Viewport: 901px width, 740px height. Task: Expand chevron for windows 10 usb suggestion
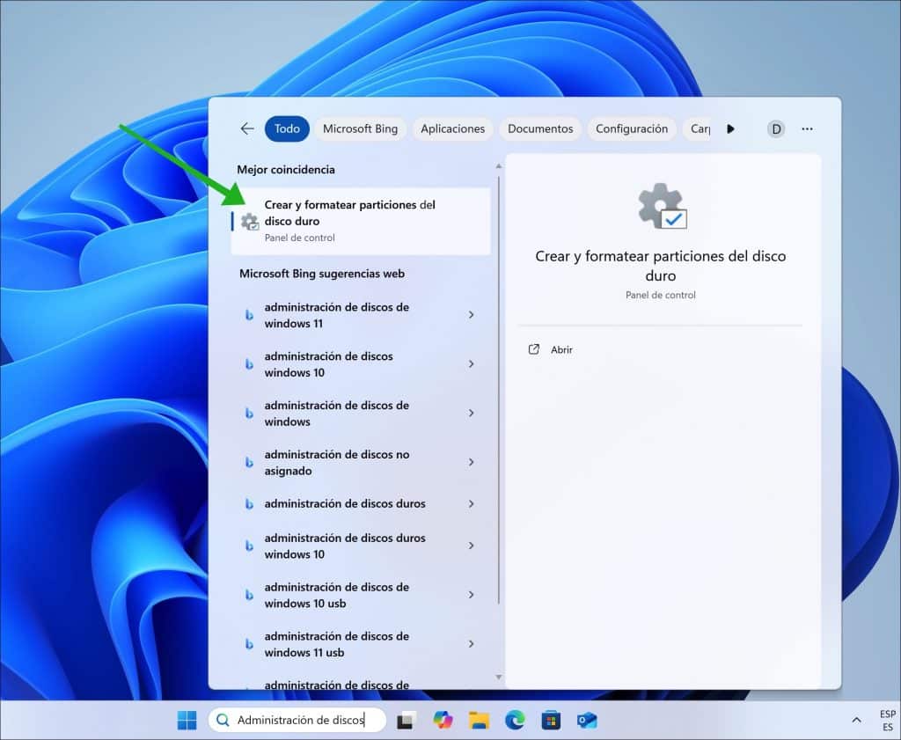tap(472, 595)
